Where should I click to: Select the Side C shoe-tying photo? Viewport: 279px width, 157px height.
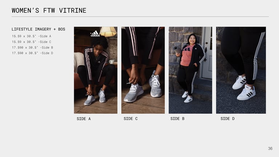point(143,70)
